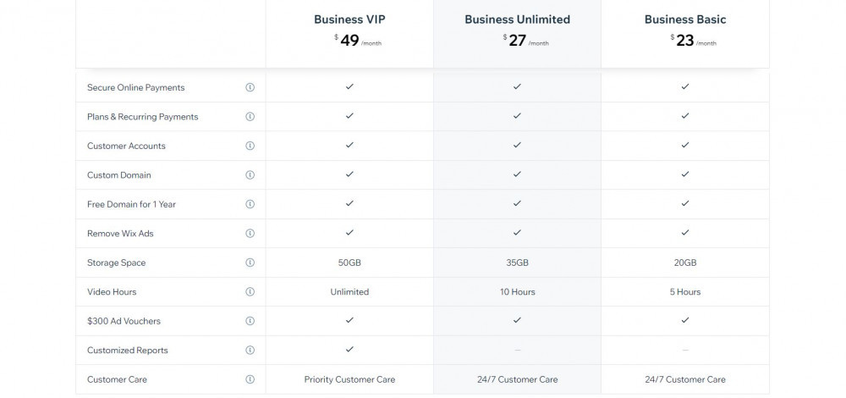
Task: Choose the Business Unlimited plan heading
Action: click(518, 19)
